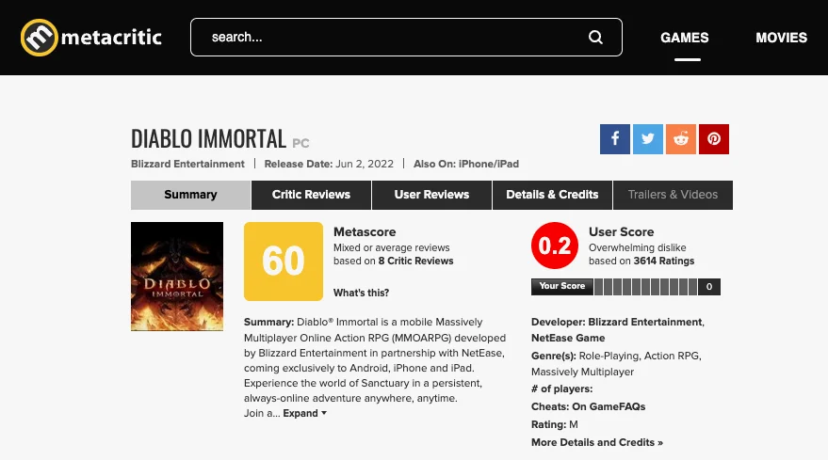The height and width of the screenshot is (460, 828).
Task: Open the User Reviews tab
Action: click(x=432, y=195)
